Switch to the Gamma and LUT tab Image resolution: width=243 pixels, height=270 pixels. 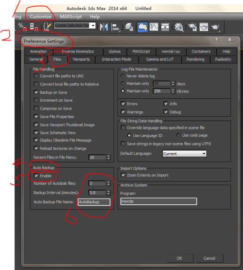(160, 59)
